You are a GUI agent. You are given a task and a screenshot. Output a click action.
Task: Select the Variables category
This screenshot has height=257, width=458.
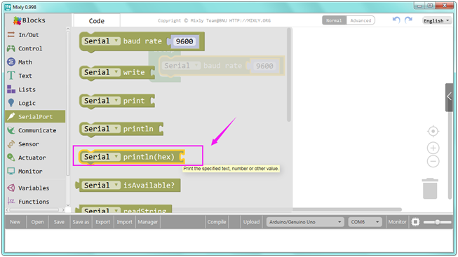pyautogui.click(x=35, y=188)
